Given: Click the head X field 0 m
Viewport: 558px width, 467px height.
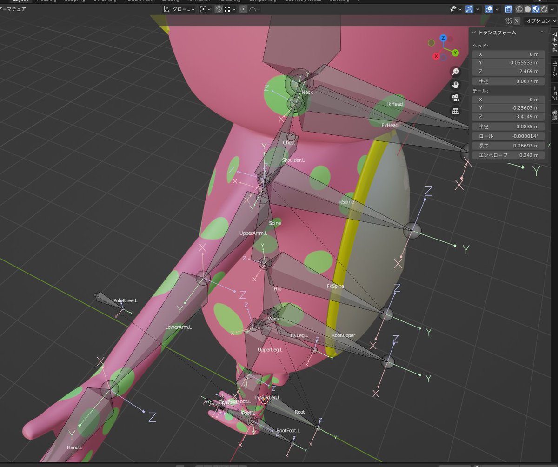Looking at the screenshot, I should pyautogui.click(x=508, y=54).
